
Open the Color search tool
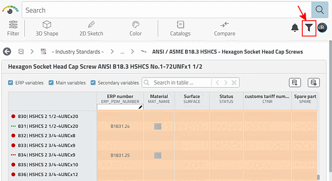pyautogui.click(x=135, y=28)
